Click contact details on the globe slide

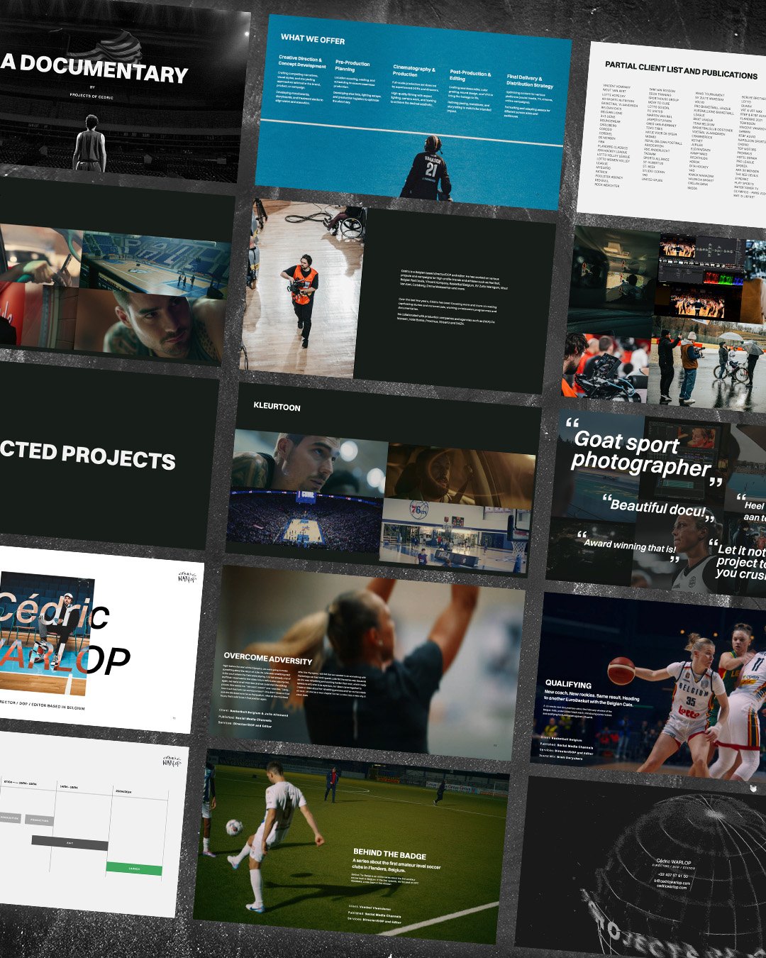672,874
